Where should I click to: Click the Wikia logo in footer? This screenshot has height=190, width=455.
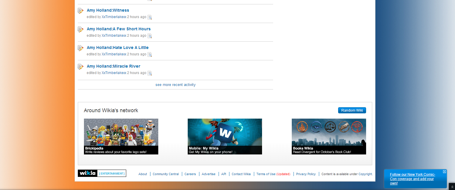[x=87, y=173]
